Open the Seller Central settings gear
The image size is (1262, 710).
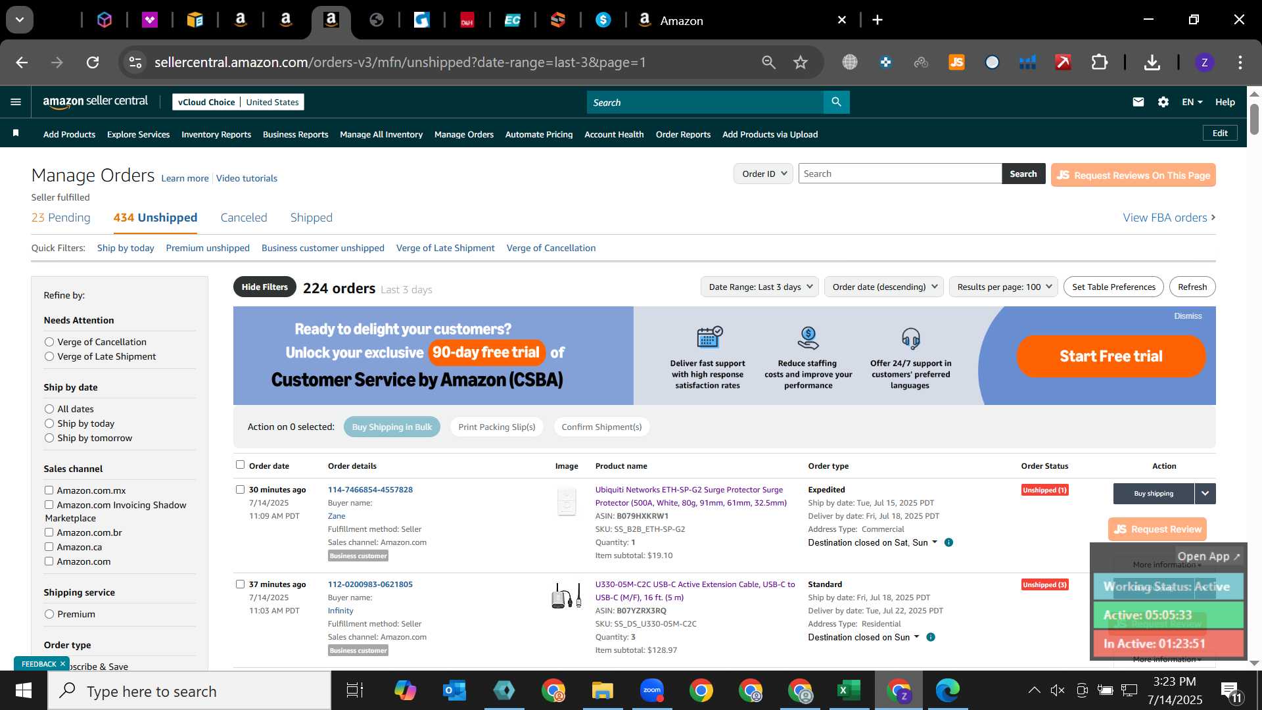tap(1163, 102)
